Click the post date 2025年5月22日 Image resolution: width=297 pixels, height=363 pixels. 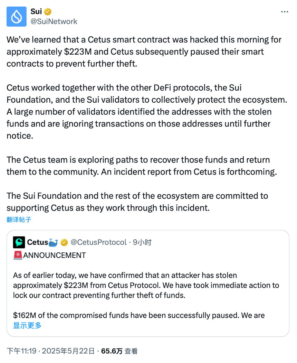[68, 351]
